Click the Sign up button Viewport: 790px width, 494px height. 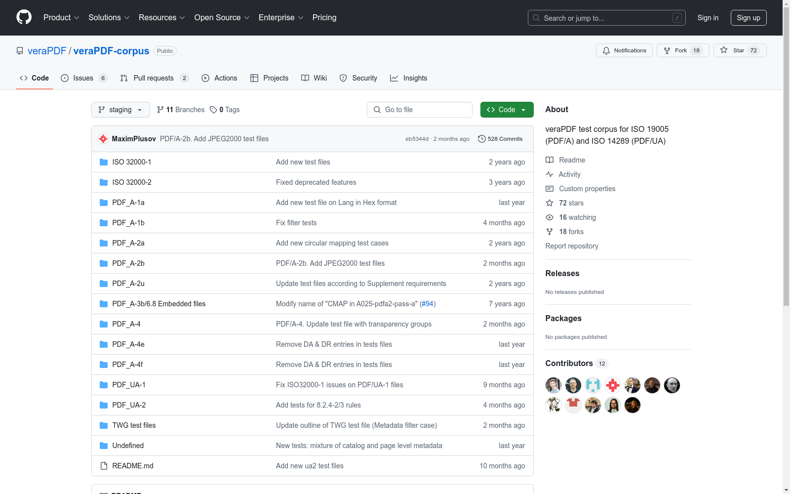coord(749,18)
